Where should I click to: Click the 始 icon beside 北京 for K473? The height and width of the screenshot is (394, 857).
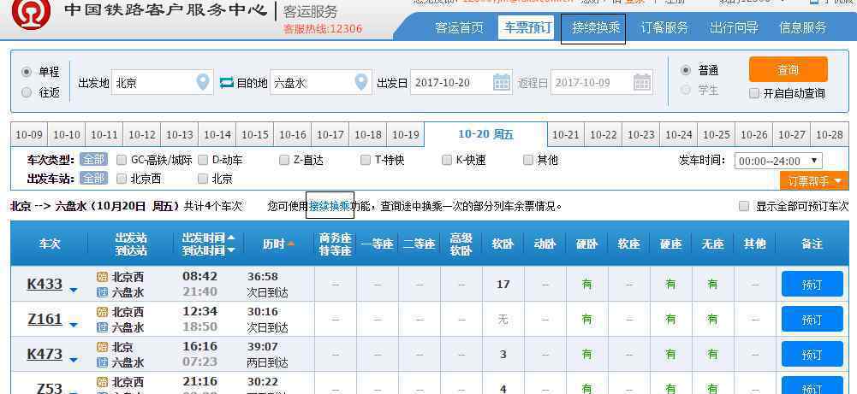tap(102, 347)
